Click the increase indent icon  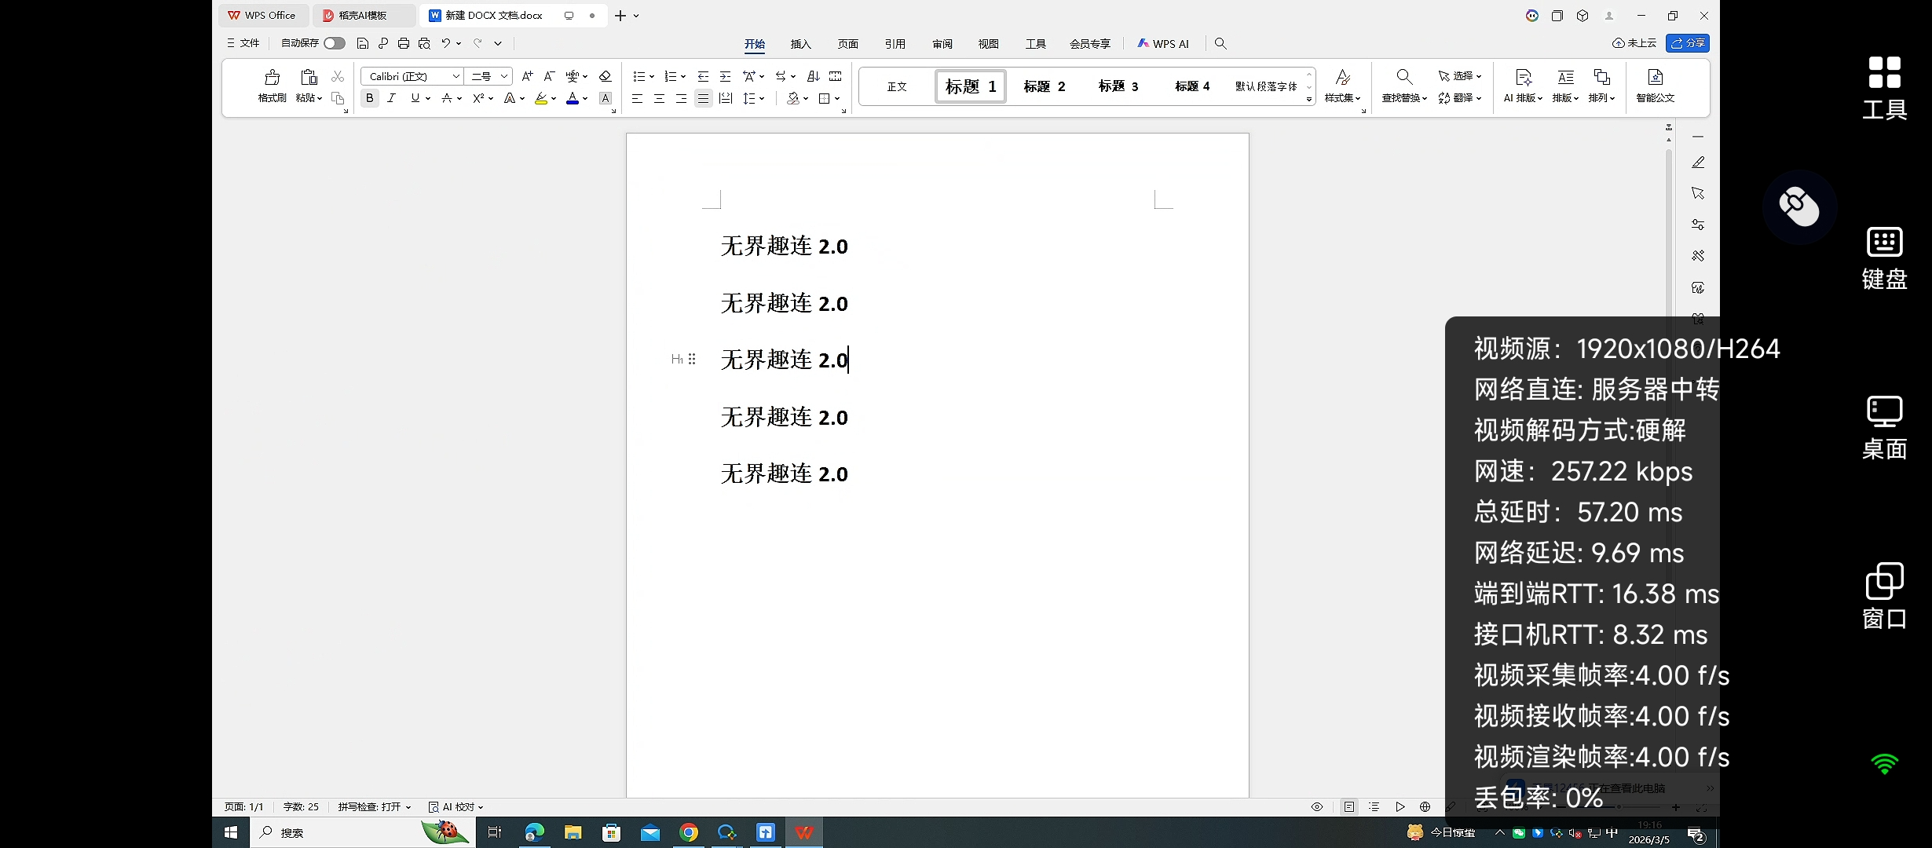point(725,76)
